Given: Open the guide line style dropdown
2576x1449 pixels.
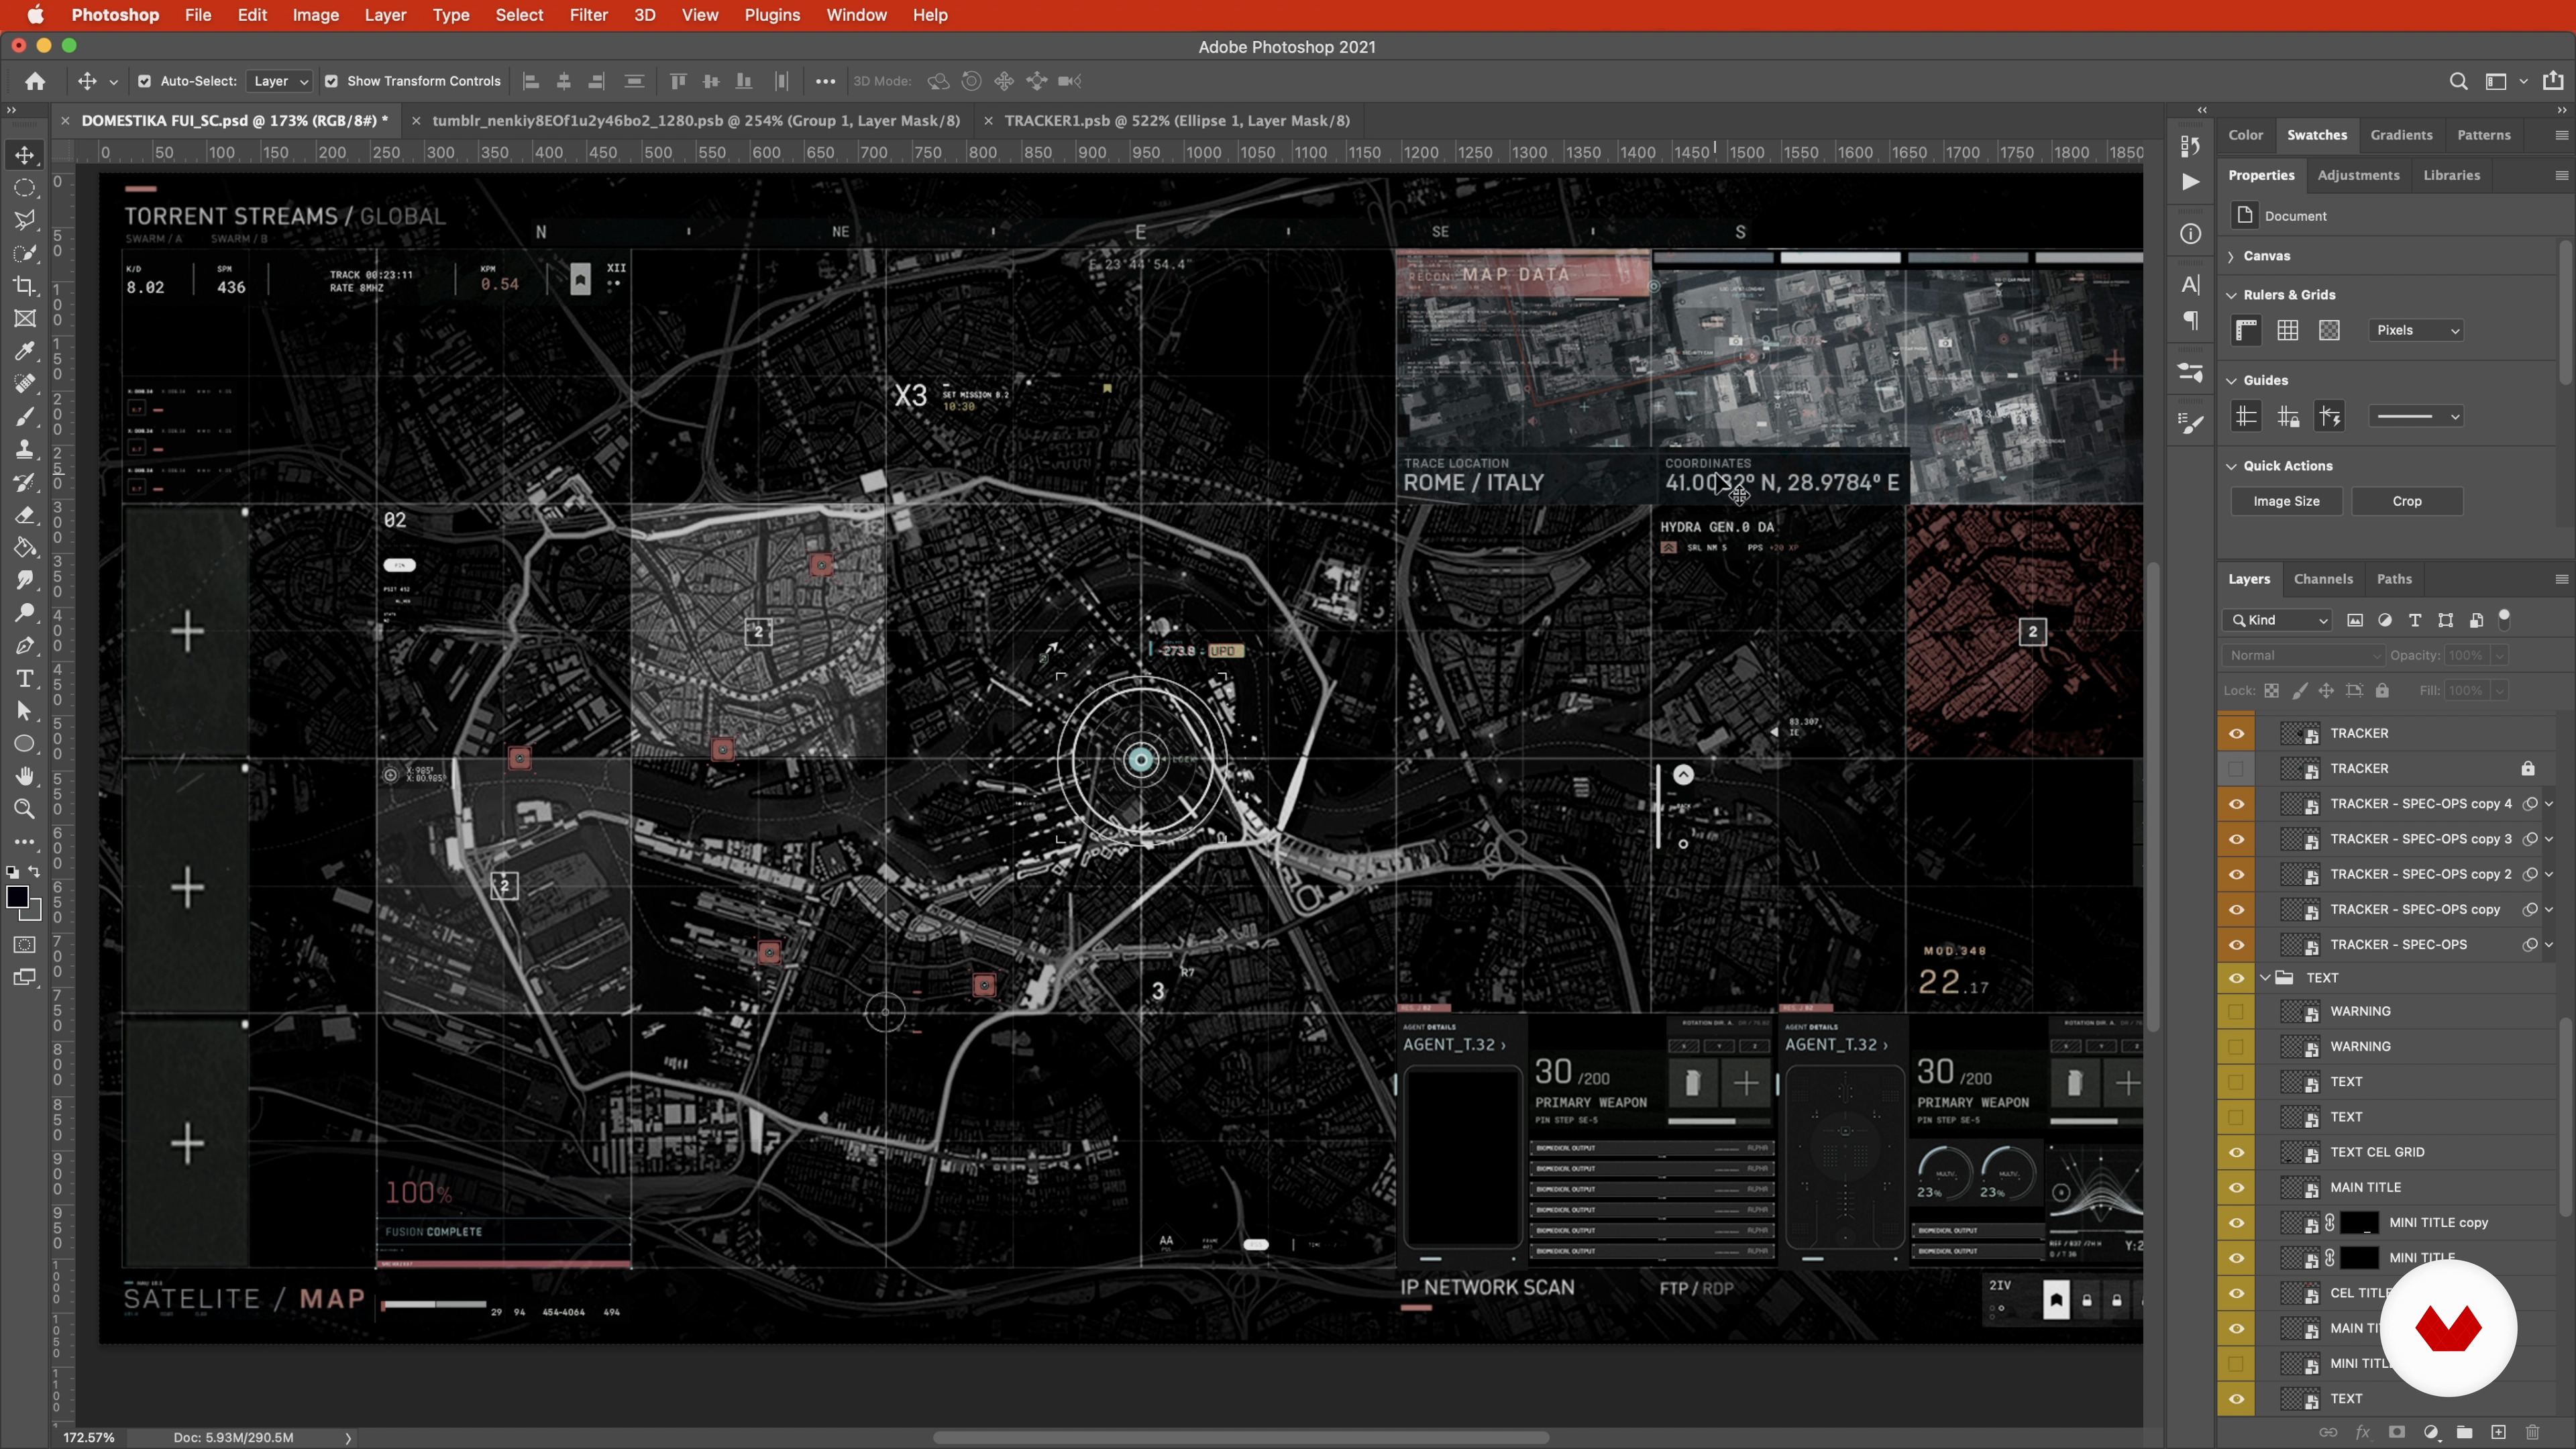Looking at the screenshot, I should tap(2416, 416).
